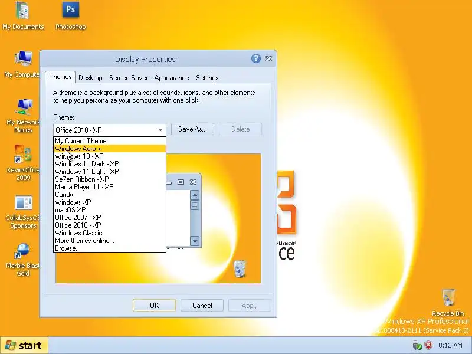Click the preview window maximize icon
The width and height of the screenshot is (472, 354).
point(181,182)
